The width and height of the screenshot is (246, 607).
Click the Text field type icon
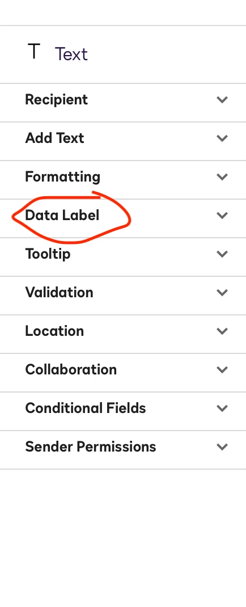click(34, 52)
